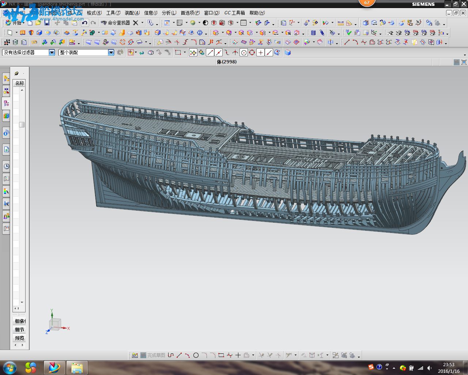The width and height of the screenshot is (468, 375).
Task: Click the extrude feature icon
Action: pyautogui.click(x=23, y=33)
